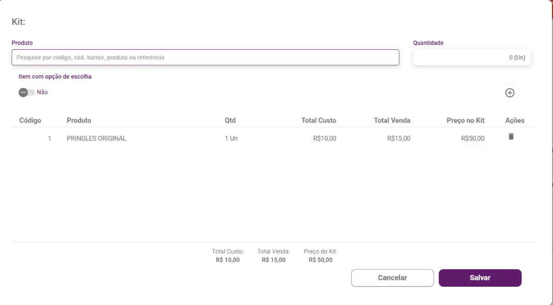This screenshot has height=305, width=553.
Task: Toggle the 'Item com opção de escolha' switch
Action: coord(26,92)
